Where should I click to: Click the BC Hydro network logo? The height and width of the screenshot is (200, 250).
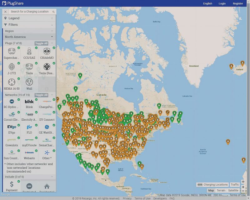coord(12,102)
